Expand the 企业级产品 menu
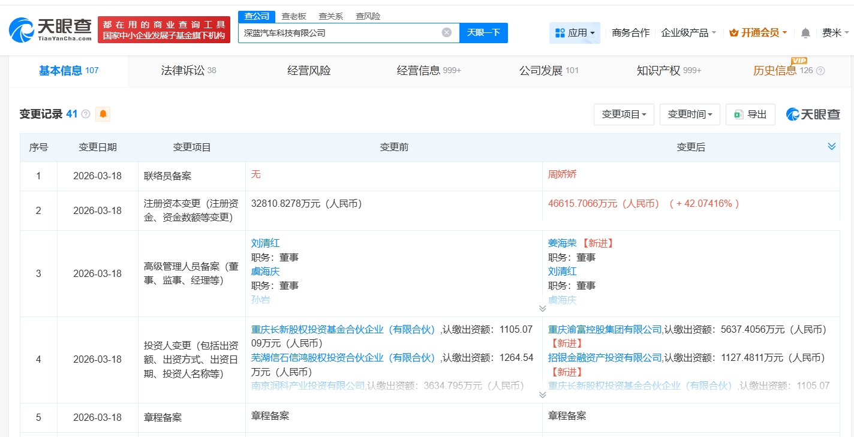Image resolution: width=854 pixels, height=437 pixels. (688, 33)
